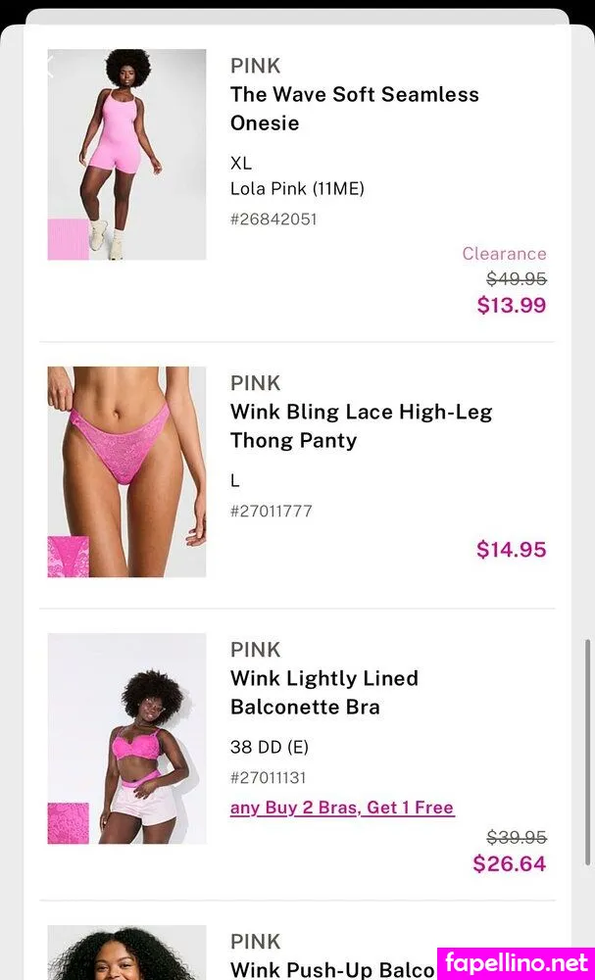Open the Wink Bling Lace High-Leg Thong title
Screen dimensions: 595x980
pyautogui.click(x=361, y=426)
